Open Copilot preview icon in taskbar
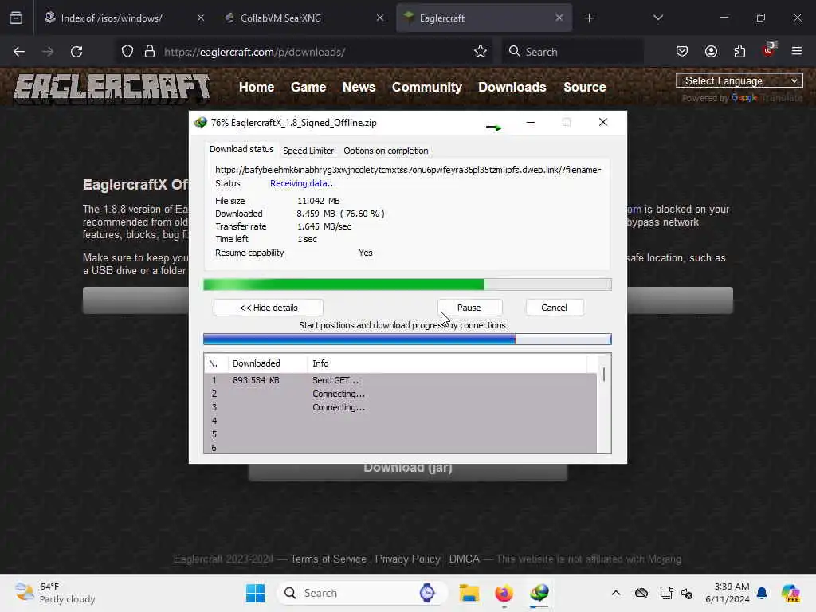This screenshot has height=612, width=816. [x=790, y=593]
